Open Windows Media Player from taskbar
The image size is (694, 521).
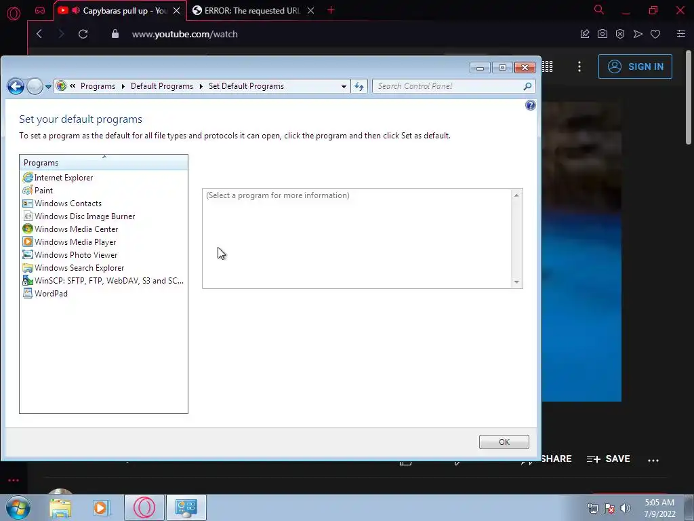click(100, 508)
